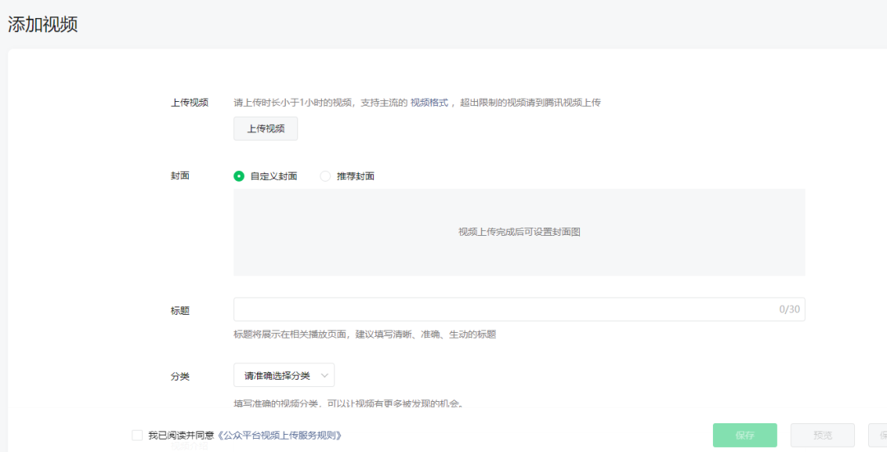
Task: Click the title hint text below the input
Action: point(365,334)
